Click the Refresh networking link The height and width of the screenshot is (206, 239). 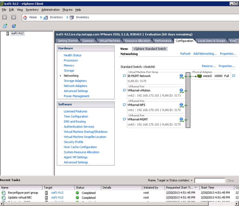[x=185, y=54]
